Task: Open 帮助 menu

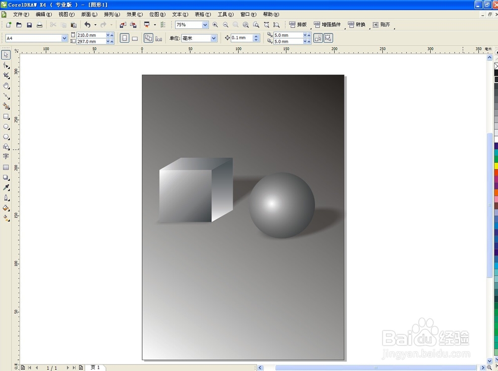Action: point(271,14)
